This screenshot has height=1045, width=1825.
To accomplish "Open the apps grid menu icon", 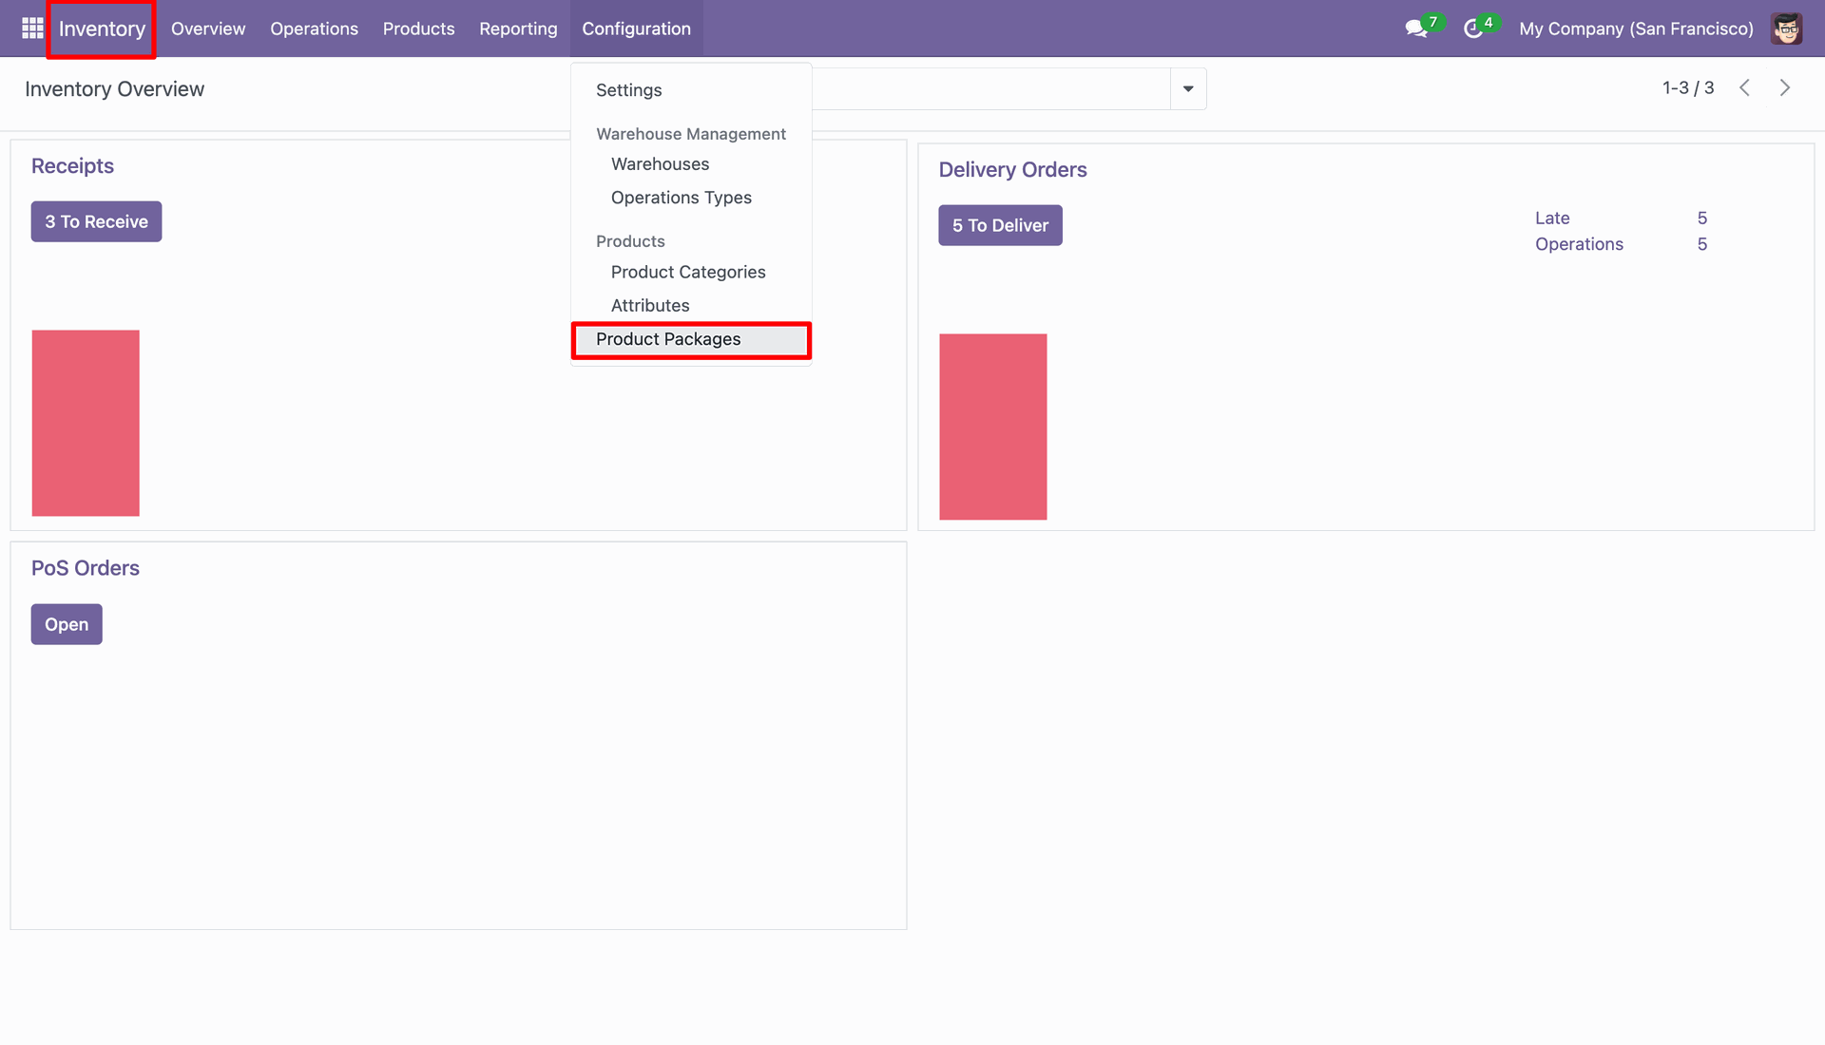I will click(32, 28).
